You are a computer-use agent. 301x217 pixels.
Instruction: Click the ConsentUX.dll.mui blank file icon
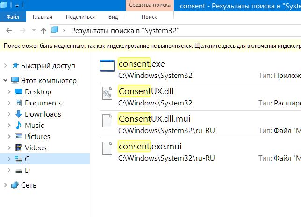(107, 121)
